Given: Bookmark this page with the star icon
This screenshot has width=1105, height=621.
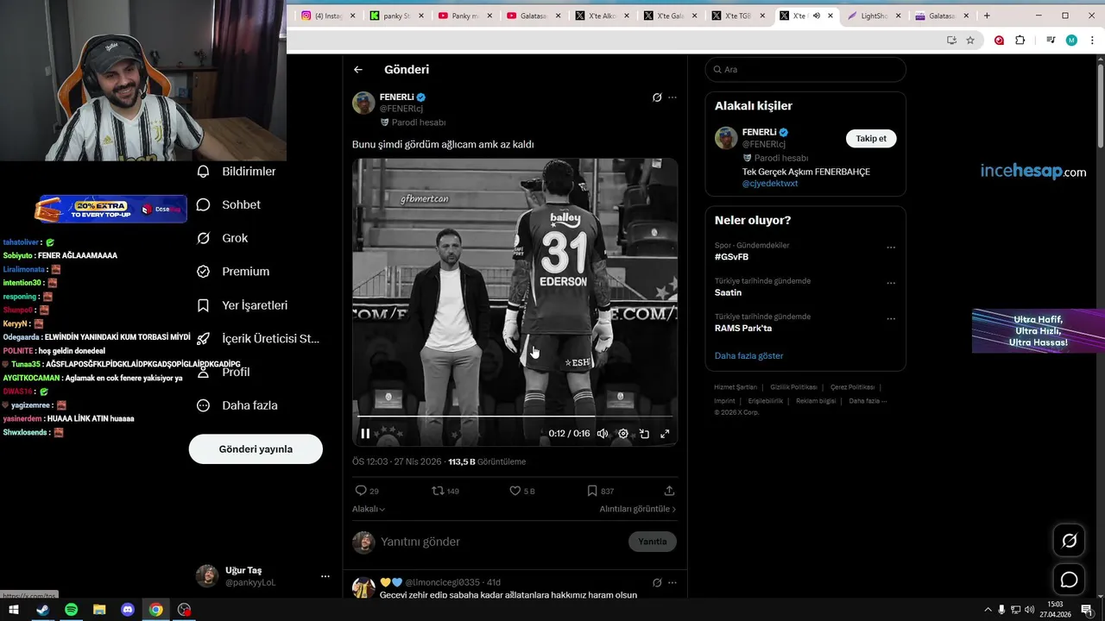Looking at the screenshot, I should pos(970,40).
